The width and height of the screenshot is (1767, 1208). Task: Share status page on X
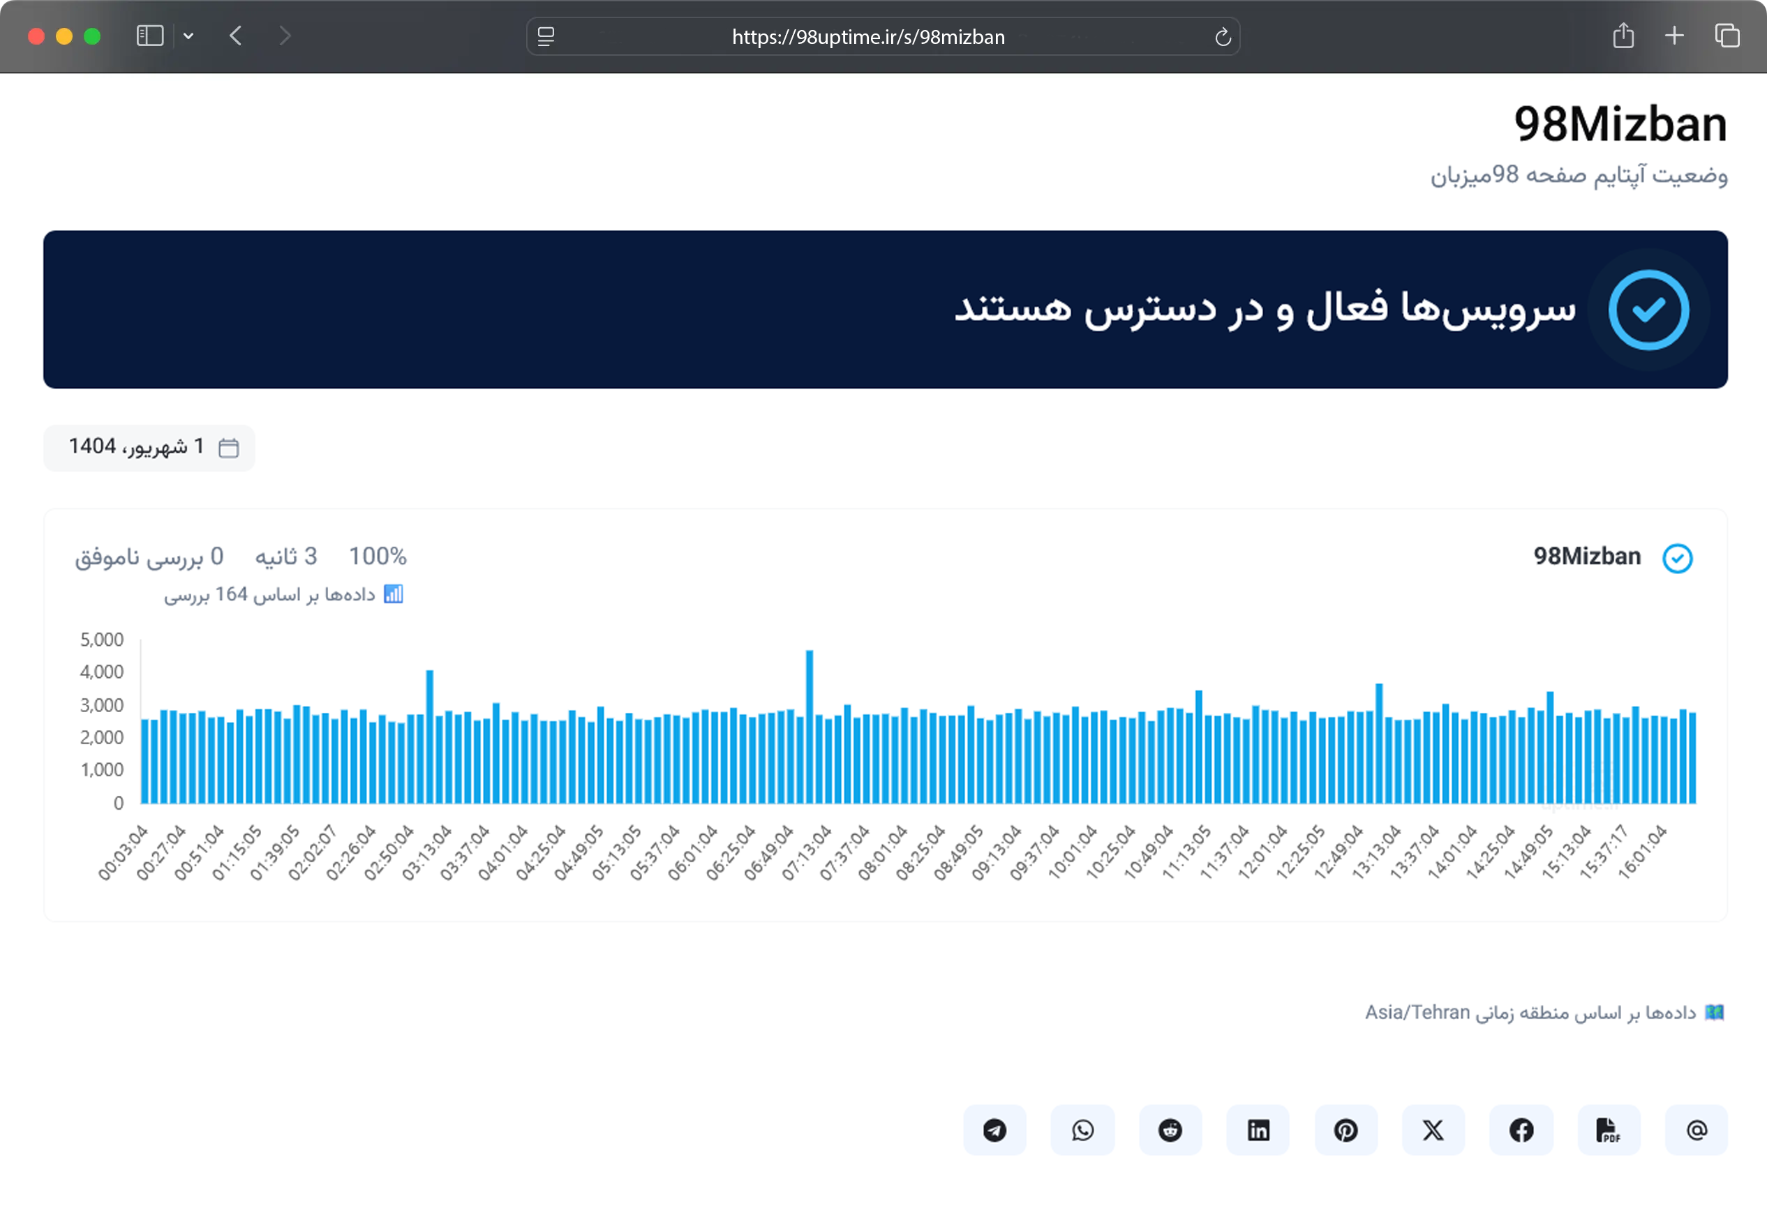point(1433,1130)
